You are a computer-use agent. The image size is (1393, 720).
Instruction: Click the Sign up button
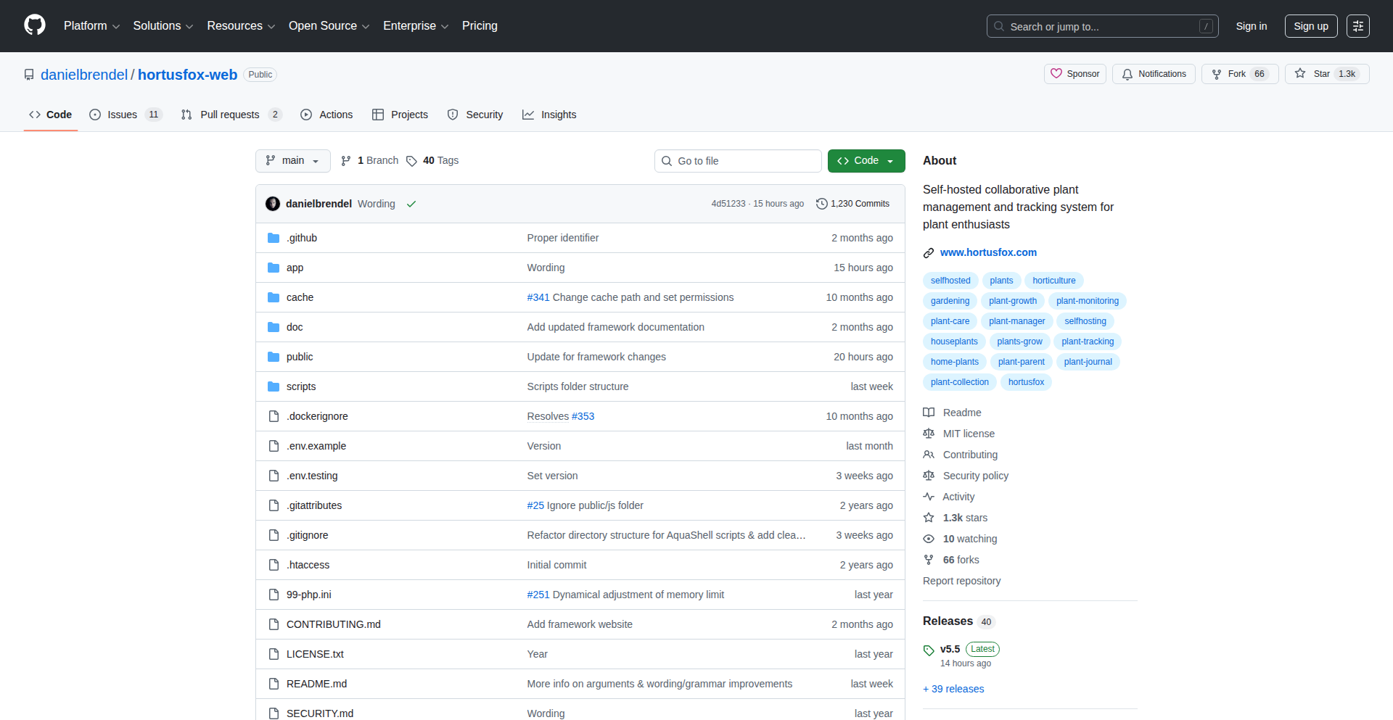(1310, 26)
